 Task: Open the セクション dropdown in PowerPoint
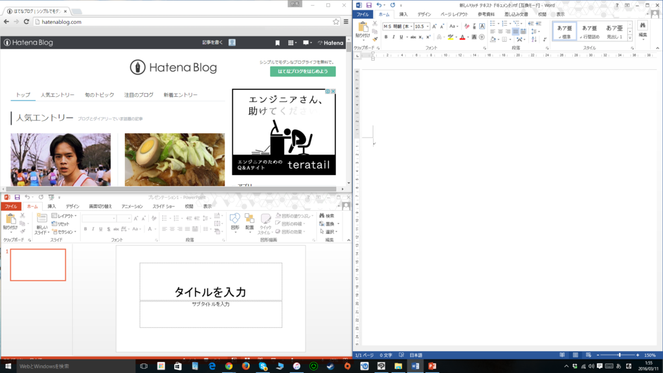[x=64, y=231]
